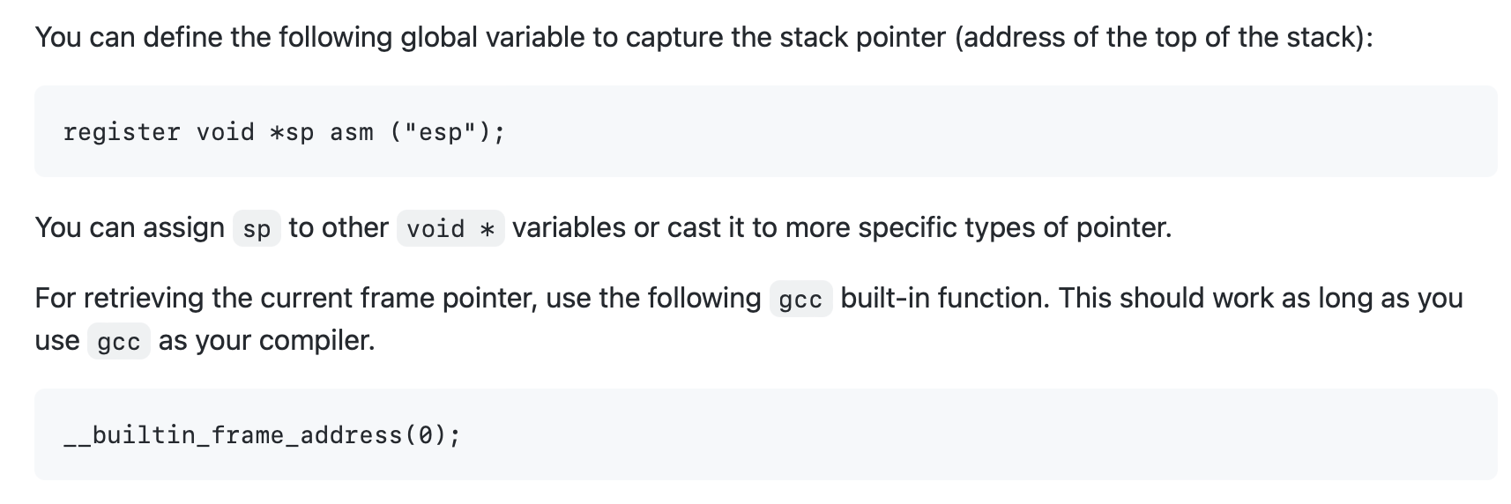Image resolution: width=1511 pixels, height=504 pixels.
Task: Click the word 'register' in the first code block
Action: click(x=122, y=132)
